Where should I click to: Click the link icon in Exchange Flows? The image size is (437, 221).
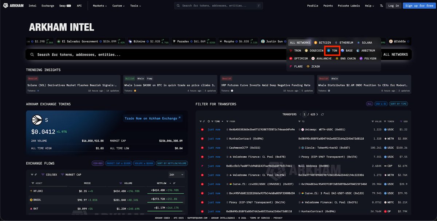pyautogui.click(x=35, y=175)
